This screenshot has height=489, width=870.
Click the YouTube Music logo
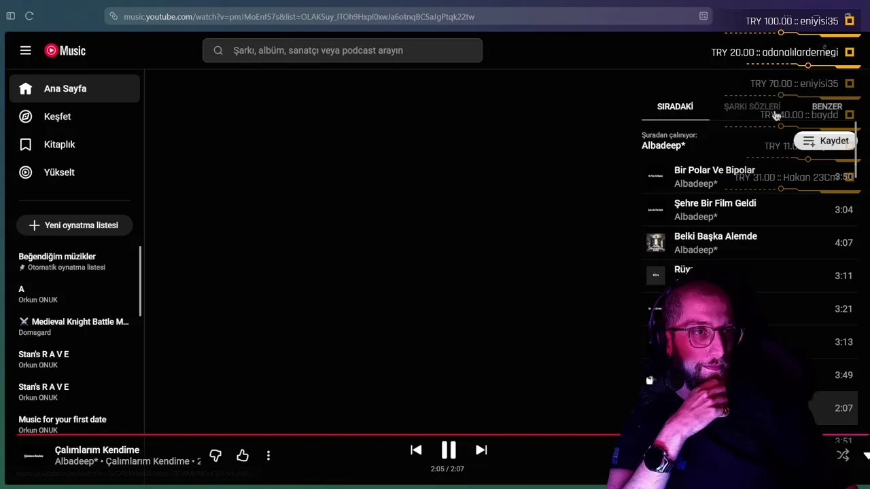(65, 50)
